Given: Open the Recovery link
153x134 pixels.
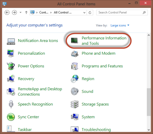Looking at the screenshot, I should (x=26, y=79).
